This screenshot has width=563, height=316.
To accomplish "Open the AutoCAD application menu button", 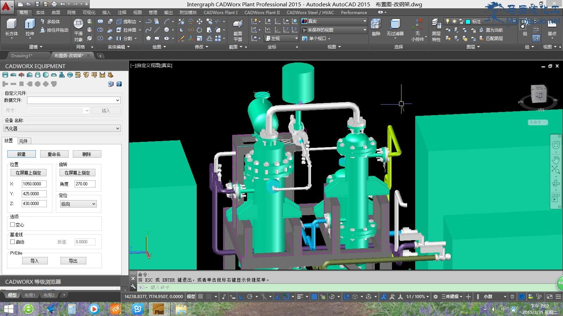I will [x=6, y=7].
